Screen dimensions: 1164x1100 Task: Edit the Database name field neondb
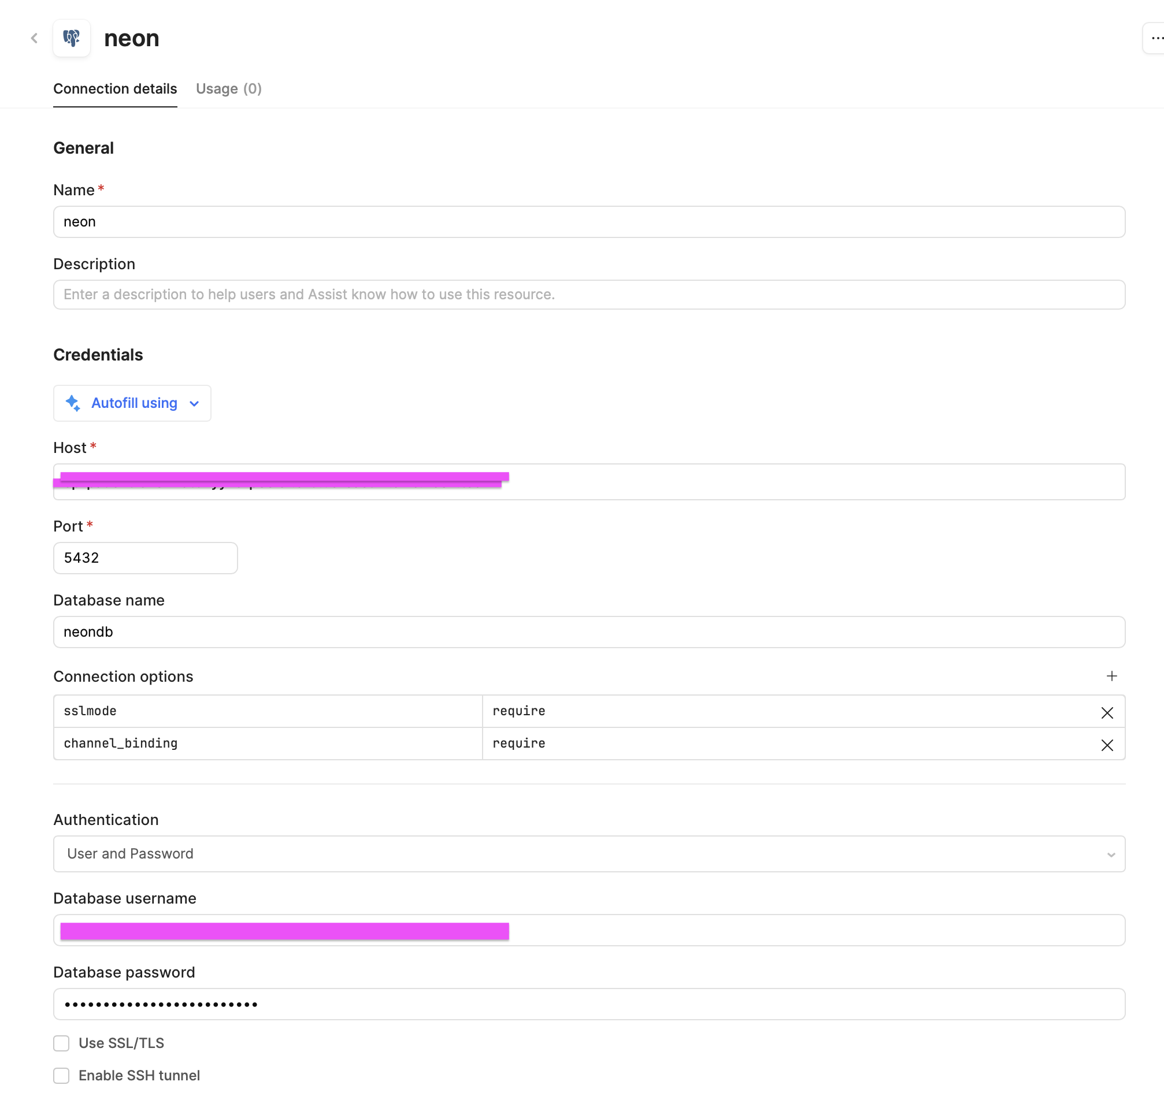[589, 632]
